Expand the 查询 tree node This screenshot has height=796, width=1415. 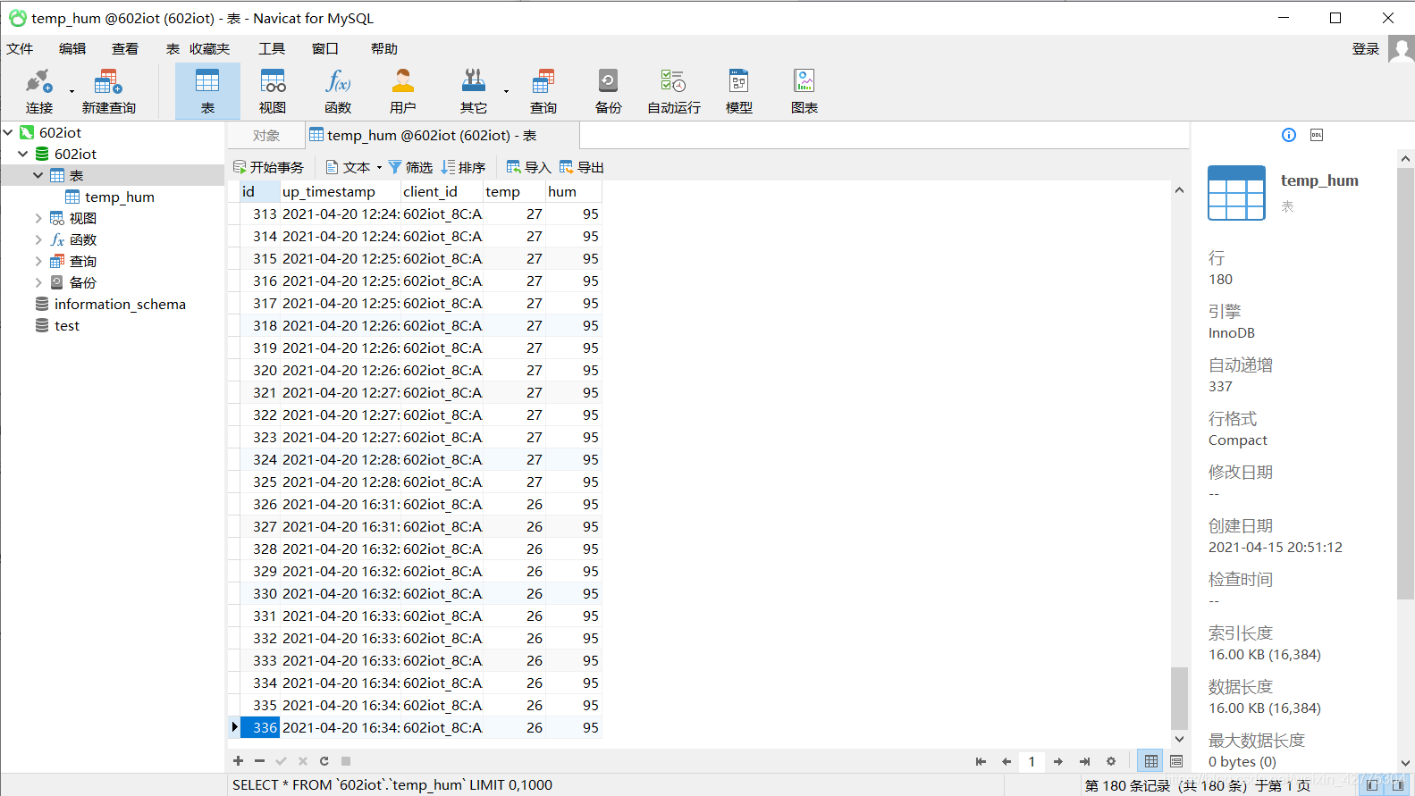click(38, 261)
